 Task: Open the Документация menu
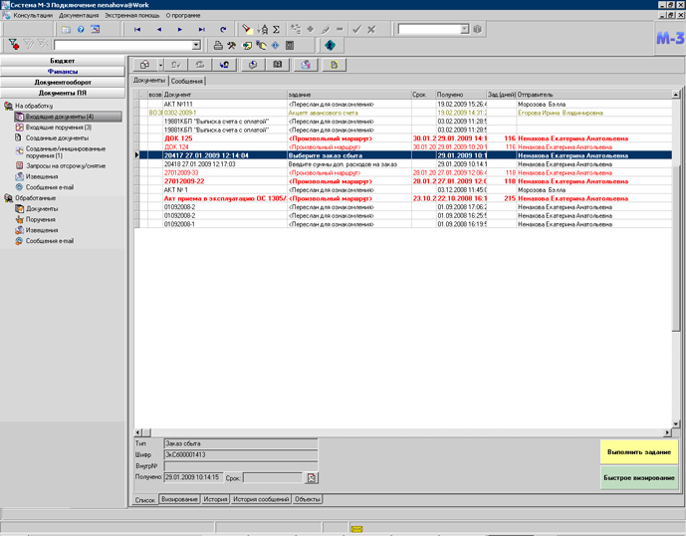(79, 15)
